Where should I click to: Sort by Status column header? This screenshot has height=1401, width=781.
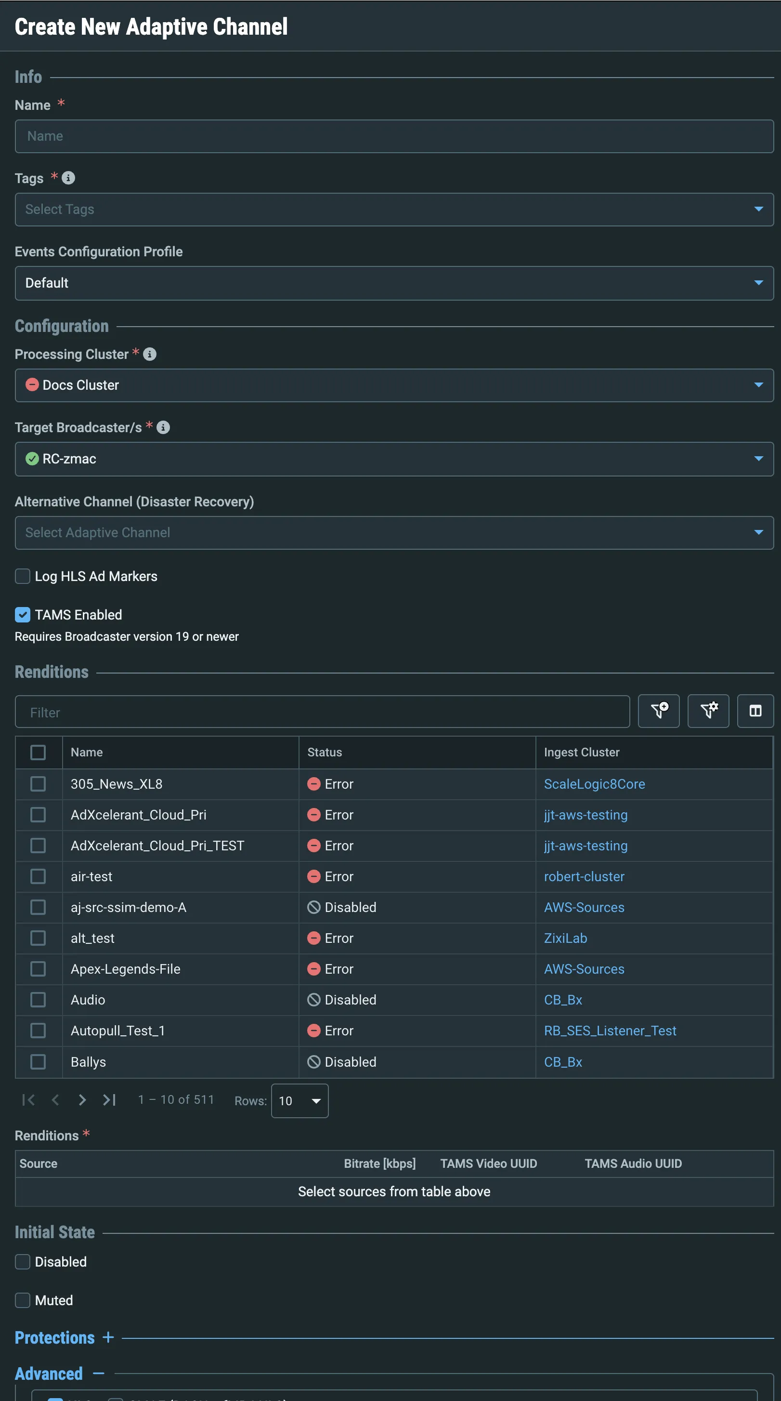(325, 752)
